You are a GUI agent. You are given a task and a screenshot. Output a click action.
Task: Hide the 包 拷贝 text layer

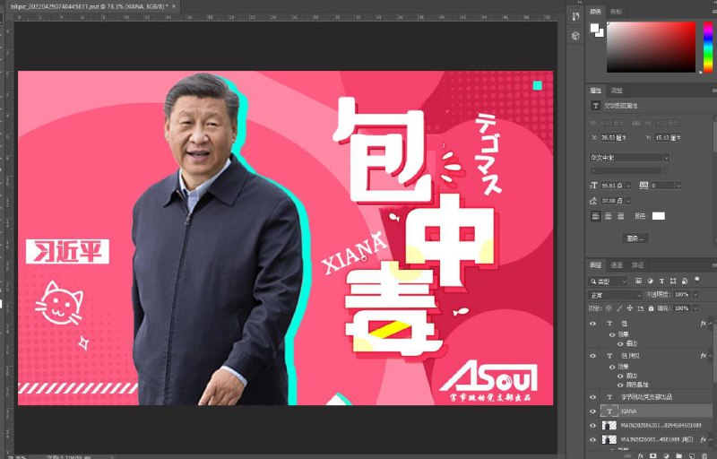click(x=593, y=355)
